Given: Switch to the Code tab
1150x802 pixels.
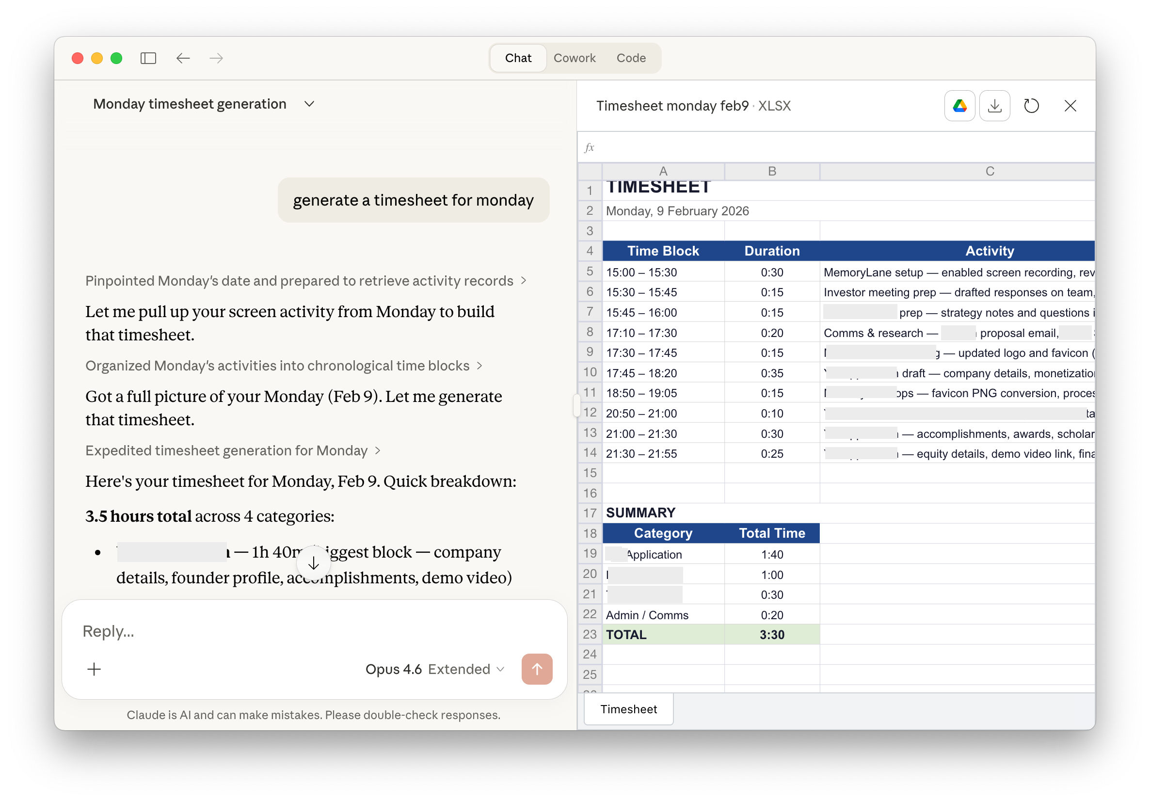Looking at the screenshot, I should point(631,58).
